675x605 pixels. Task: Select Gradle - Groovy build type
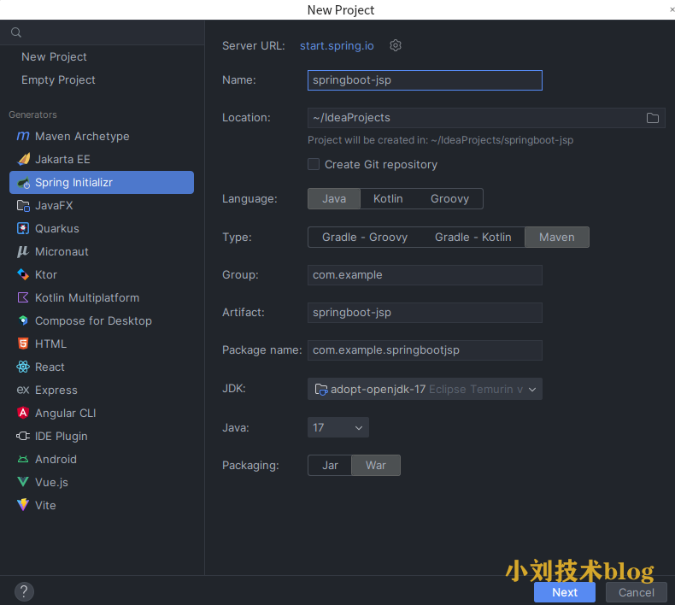tap(365, 238)
